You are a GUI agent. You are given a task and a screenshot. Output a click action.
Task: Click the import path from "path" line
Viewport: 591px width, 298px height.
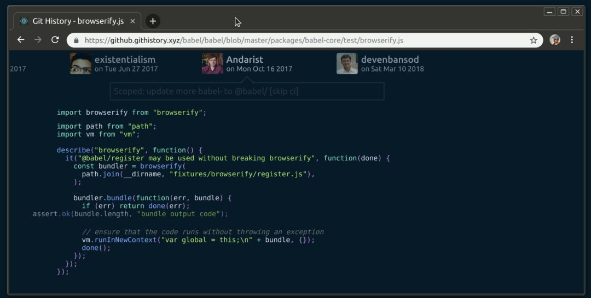pyautogui.click(x=106, y=126)
